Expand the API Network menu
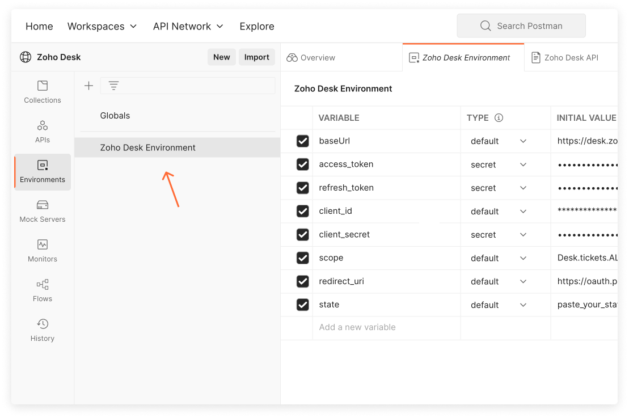This screenshot has width=629, height=418. tap(188, 26)
